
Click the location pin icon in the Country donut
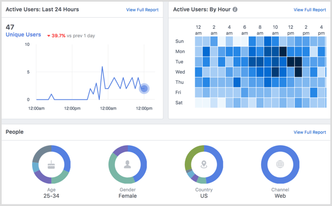[204, 164]
